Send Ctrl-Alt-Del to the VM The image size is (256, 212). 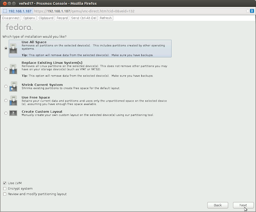click(x=84, y=18)
